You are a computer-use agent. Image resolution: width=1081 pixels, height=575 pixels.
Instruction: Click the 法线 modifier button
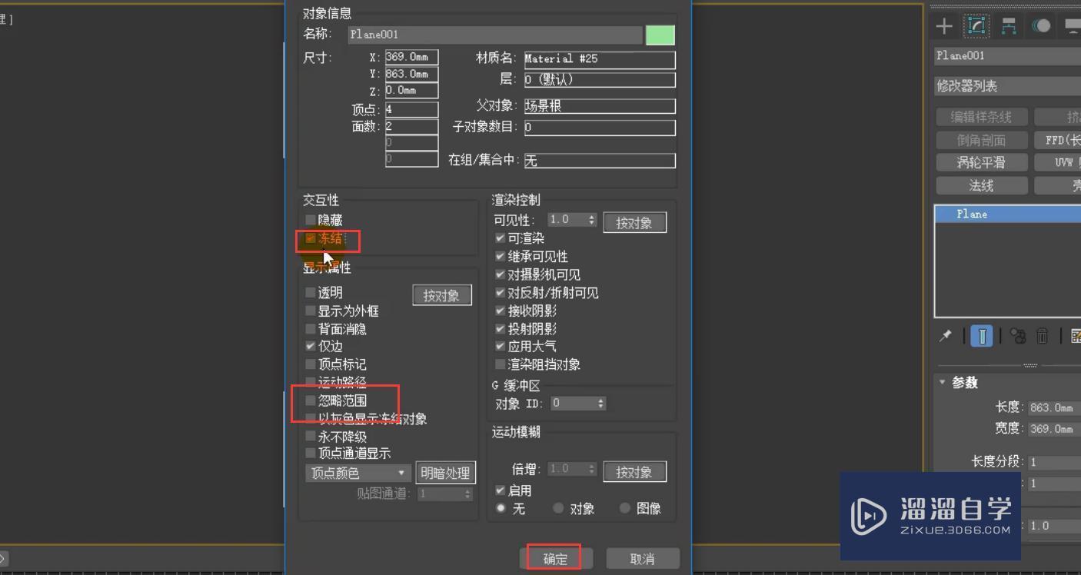coord(981,185)
